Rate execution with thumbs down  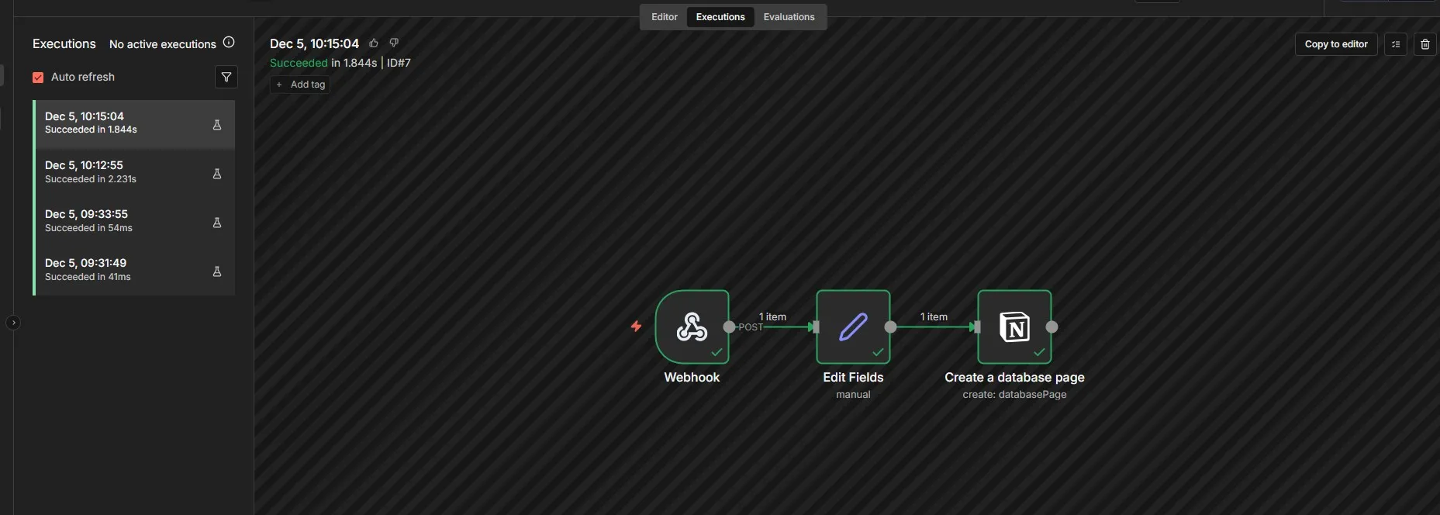[x=394, y=43]
